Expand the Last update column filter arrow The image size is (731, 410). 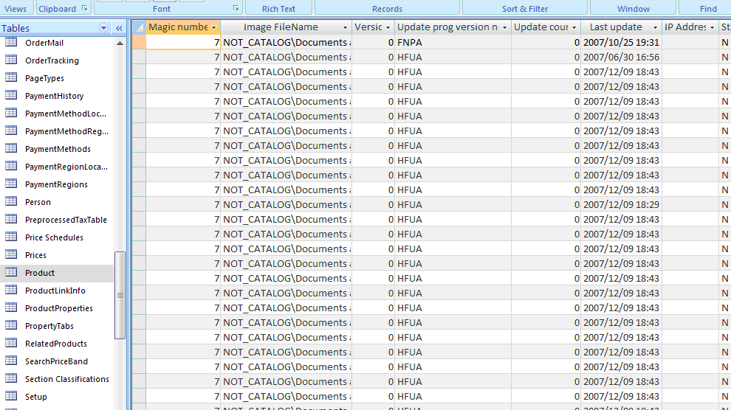coord(655,27)
